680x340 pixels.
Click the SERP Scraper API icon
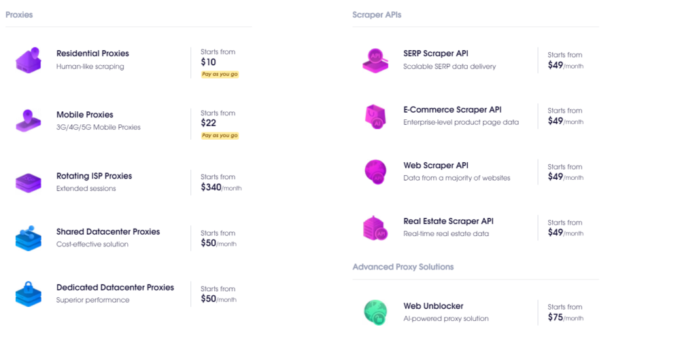pyautogui.click(x=375, y=60)
